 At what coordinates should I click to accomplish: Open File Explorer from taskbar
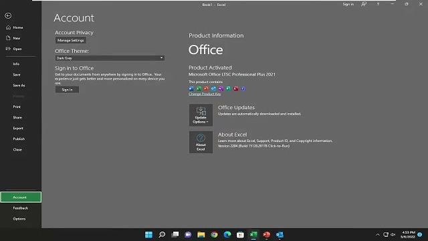point(201,235)
